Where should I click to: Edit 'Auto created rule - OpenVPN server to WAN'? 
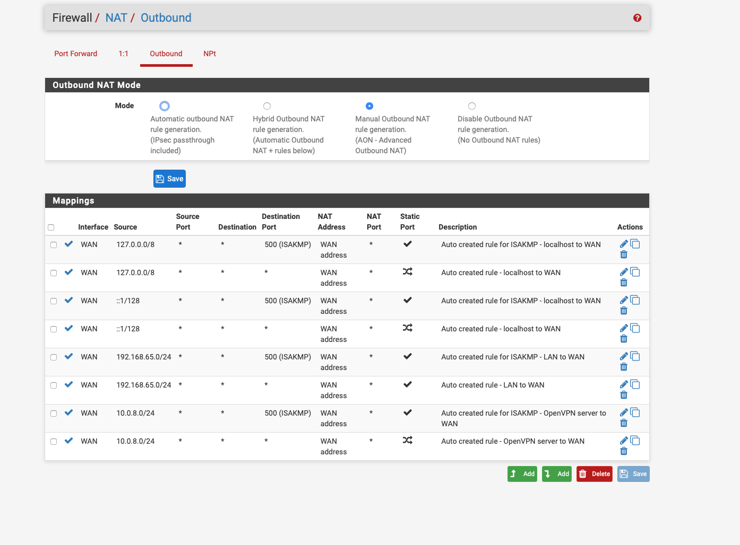pyautogui.click(x=624, y=441)
